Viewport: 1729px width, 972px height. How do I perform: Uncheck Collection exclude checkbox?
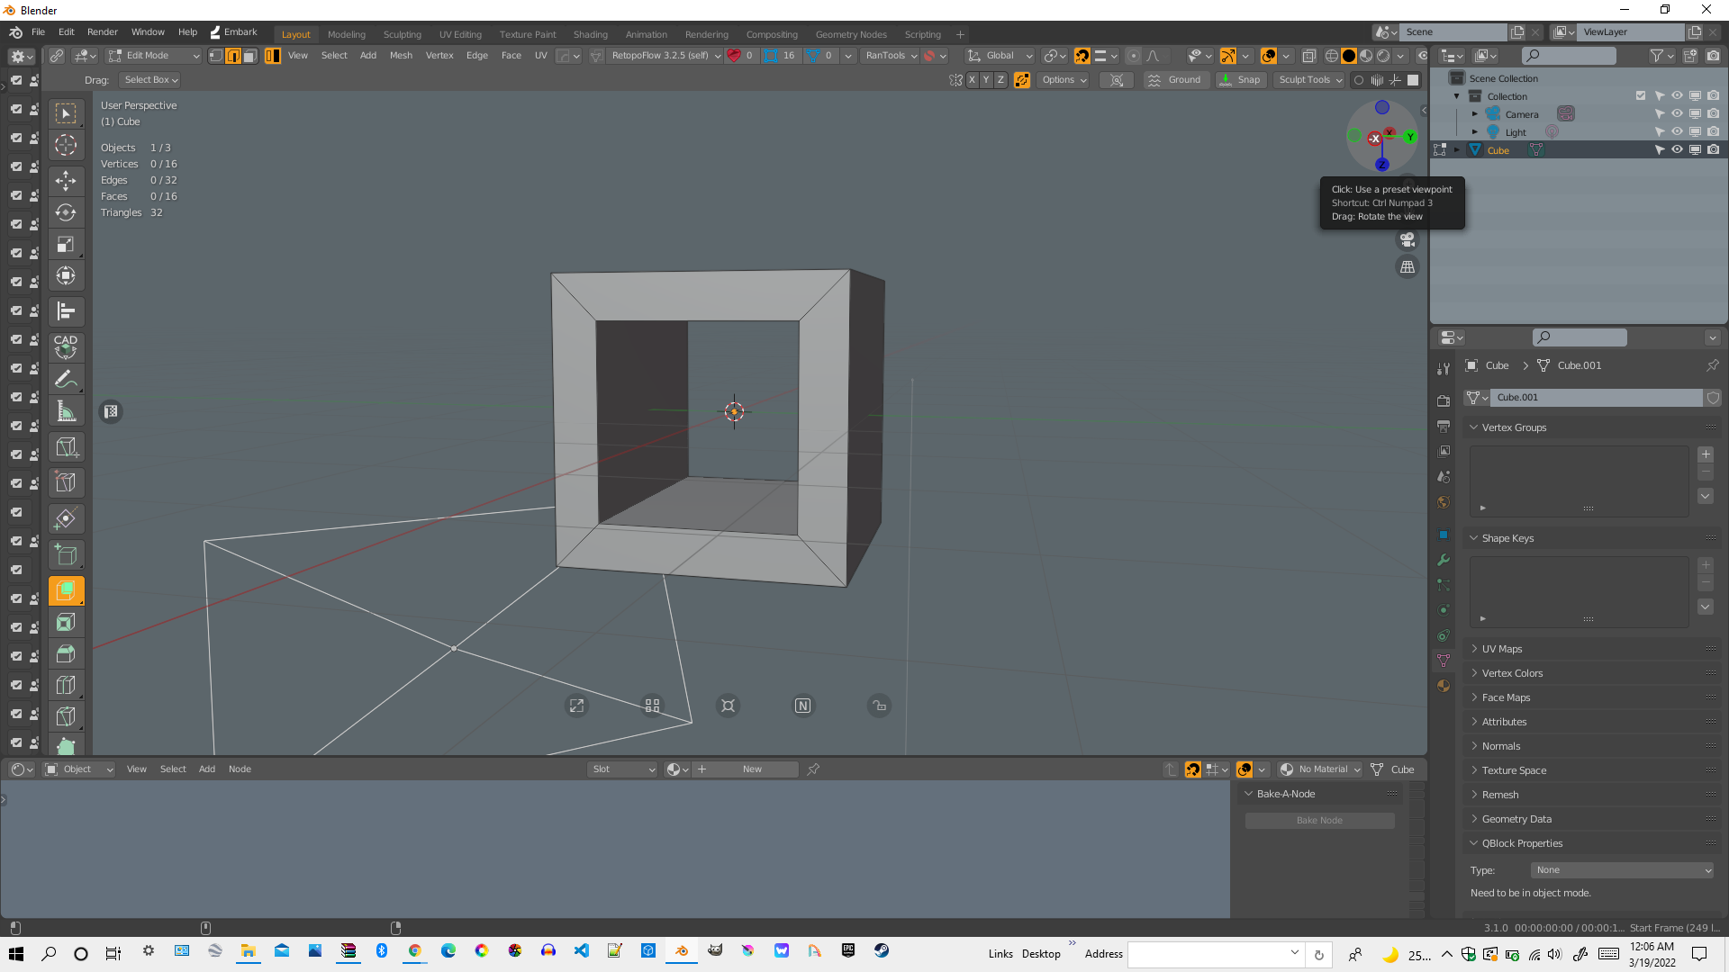(x=1641, y=96)
